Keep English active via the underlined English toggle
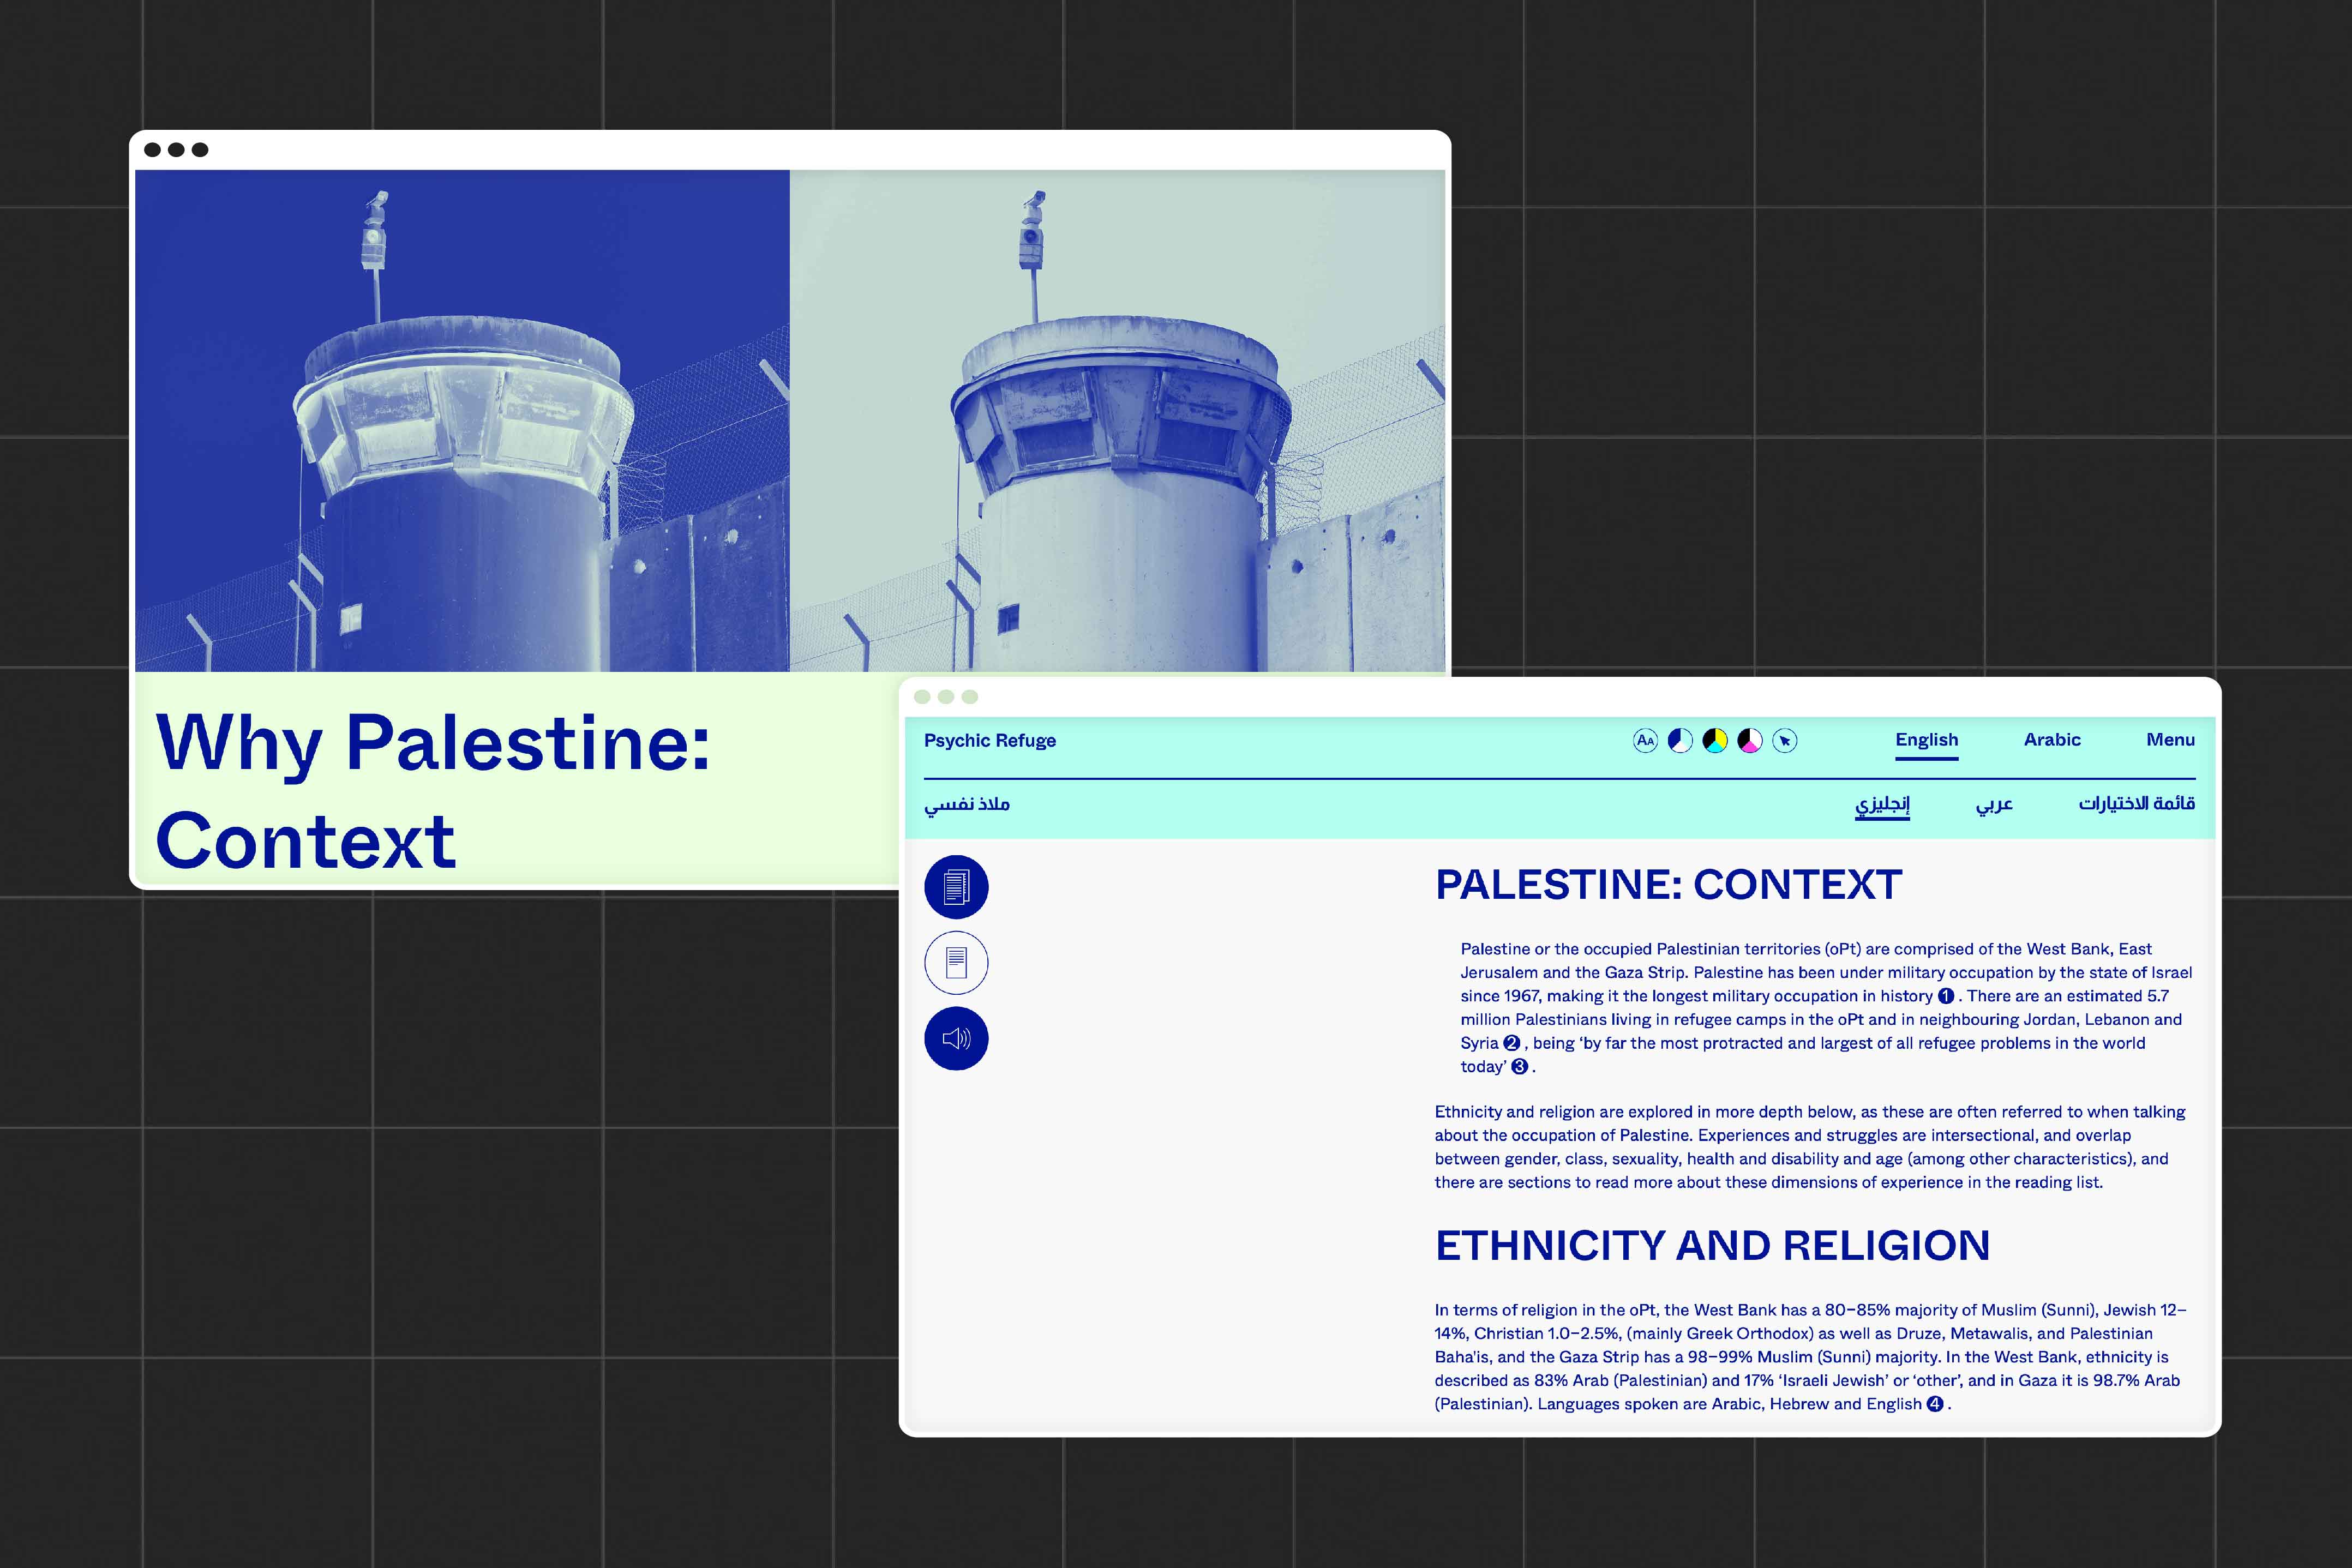Image resolution: width=2352 pixels, height=1568 pixels. 1926,740
